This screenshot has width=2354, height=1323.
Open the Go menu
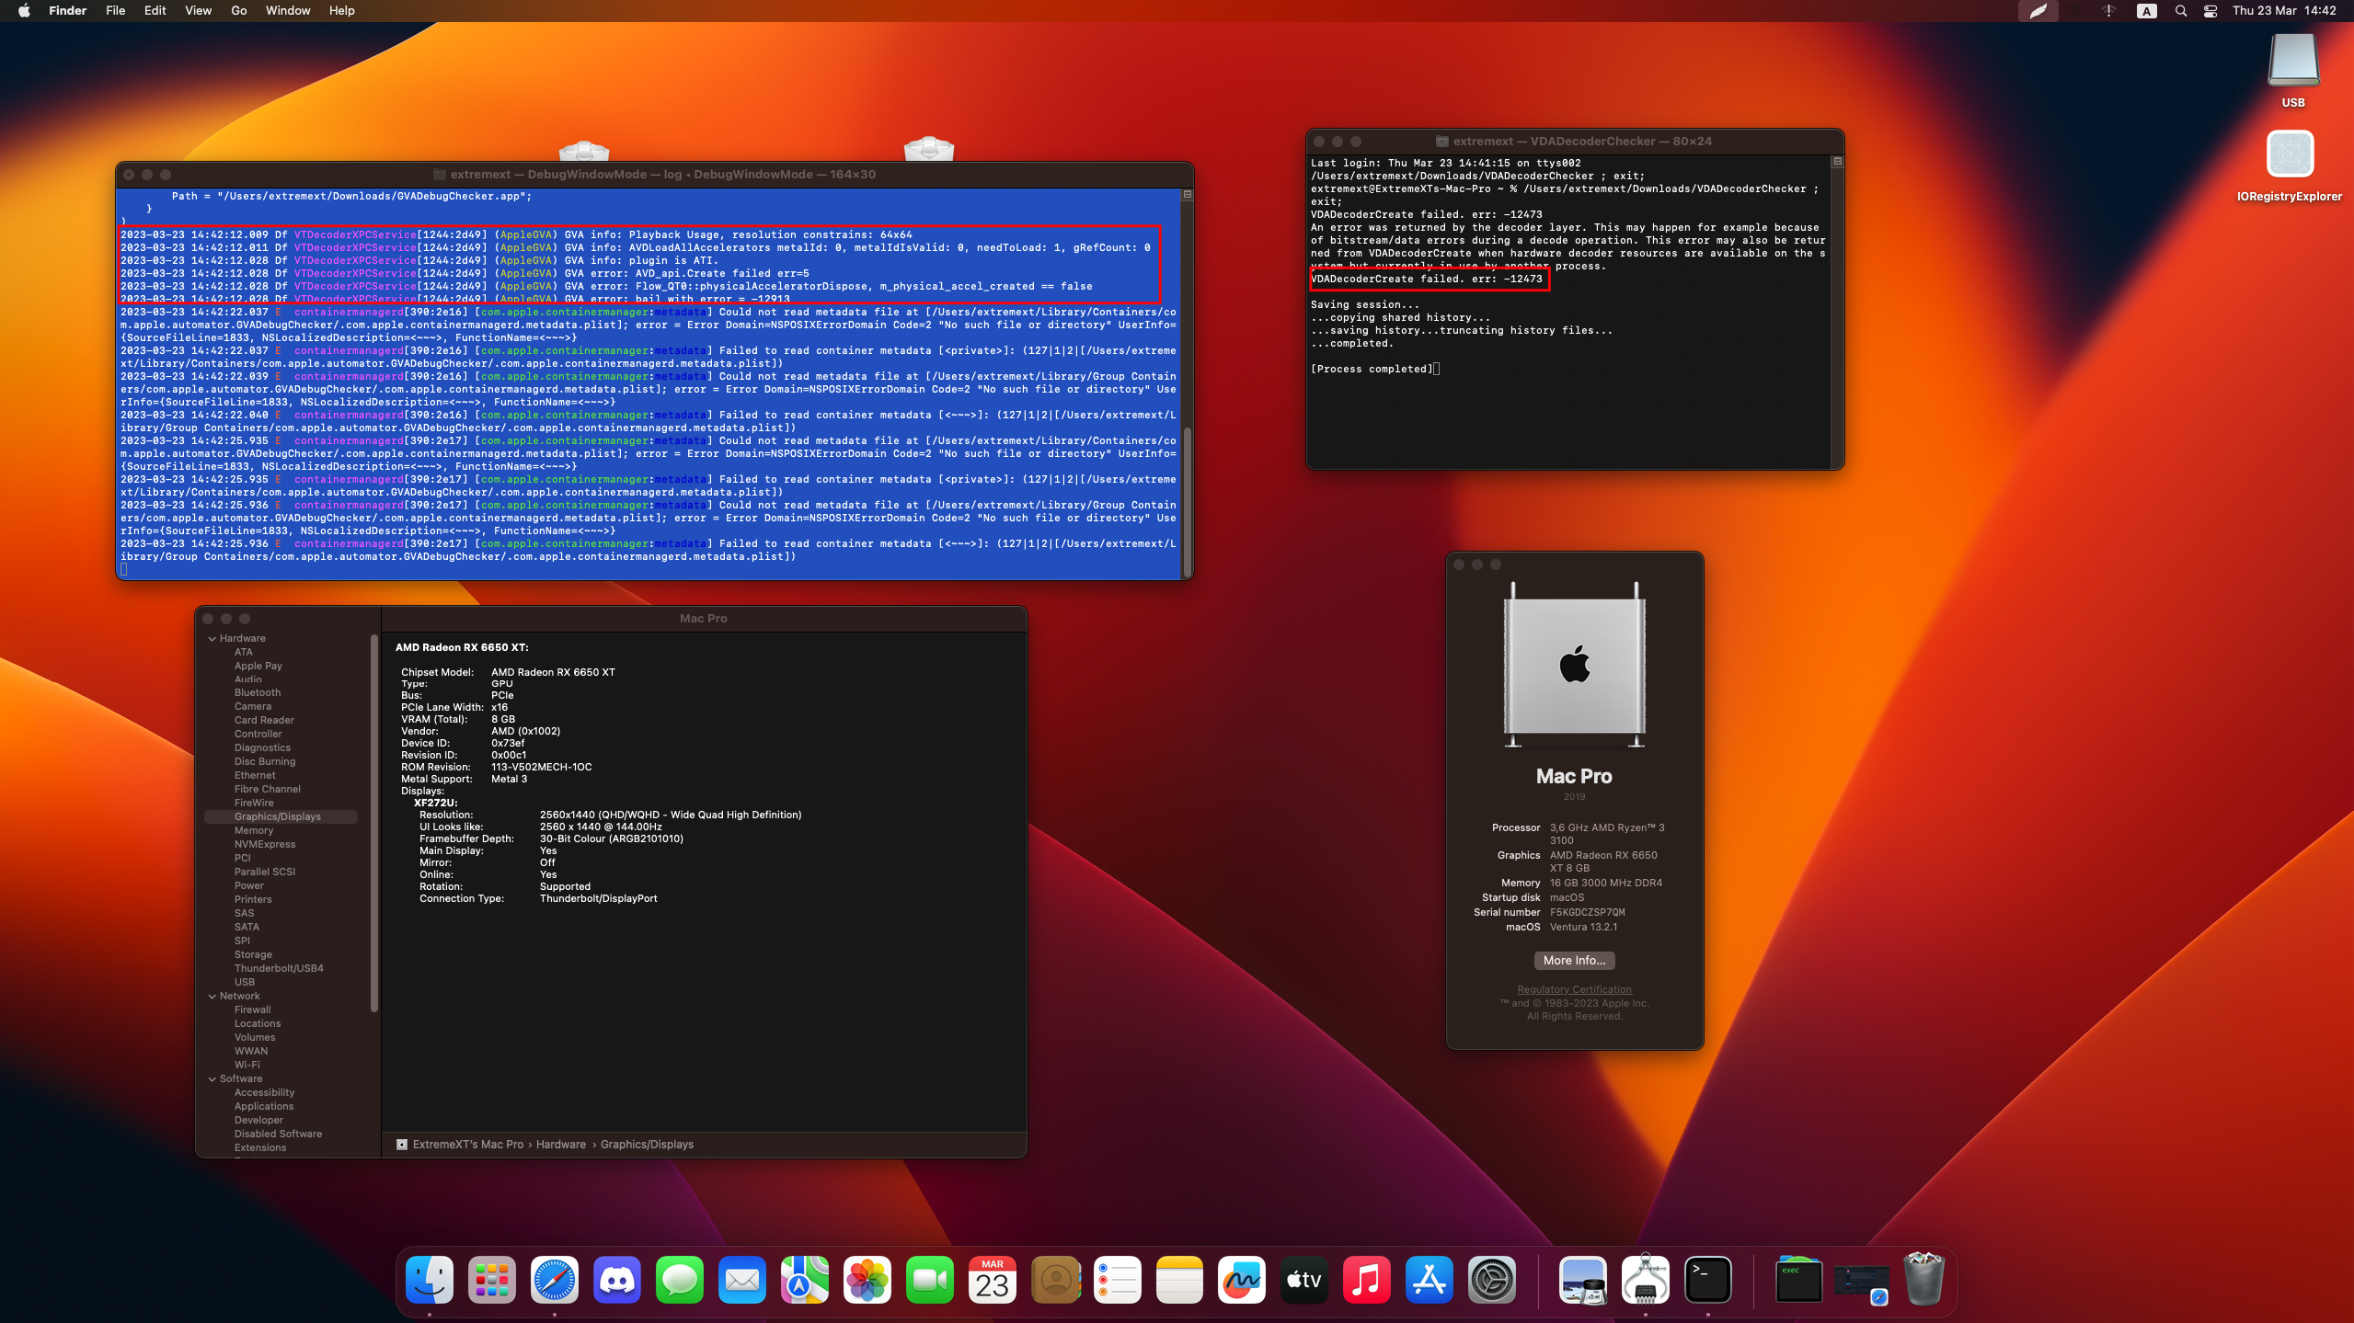coord(239,11)
